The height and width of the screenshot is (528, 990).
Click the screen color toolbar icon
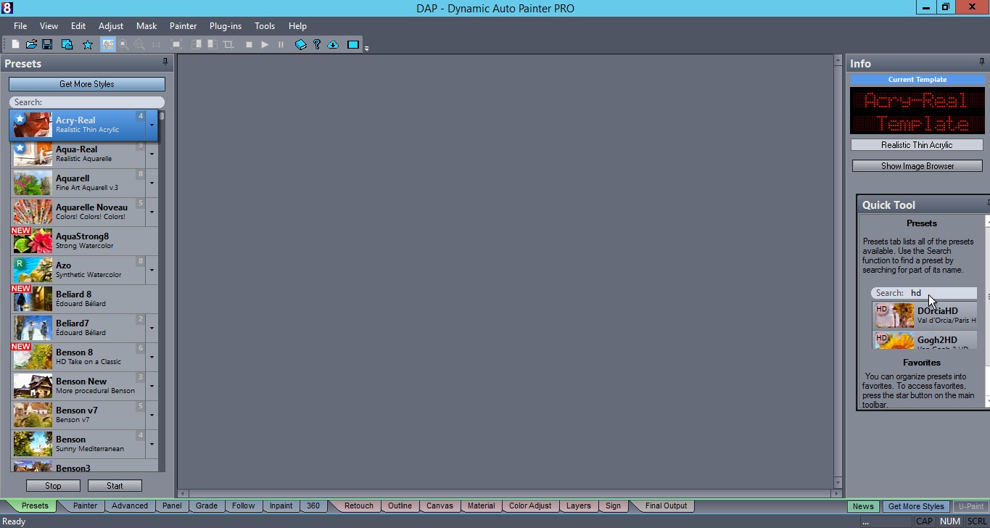[x=352, y=44]
